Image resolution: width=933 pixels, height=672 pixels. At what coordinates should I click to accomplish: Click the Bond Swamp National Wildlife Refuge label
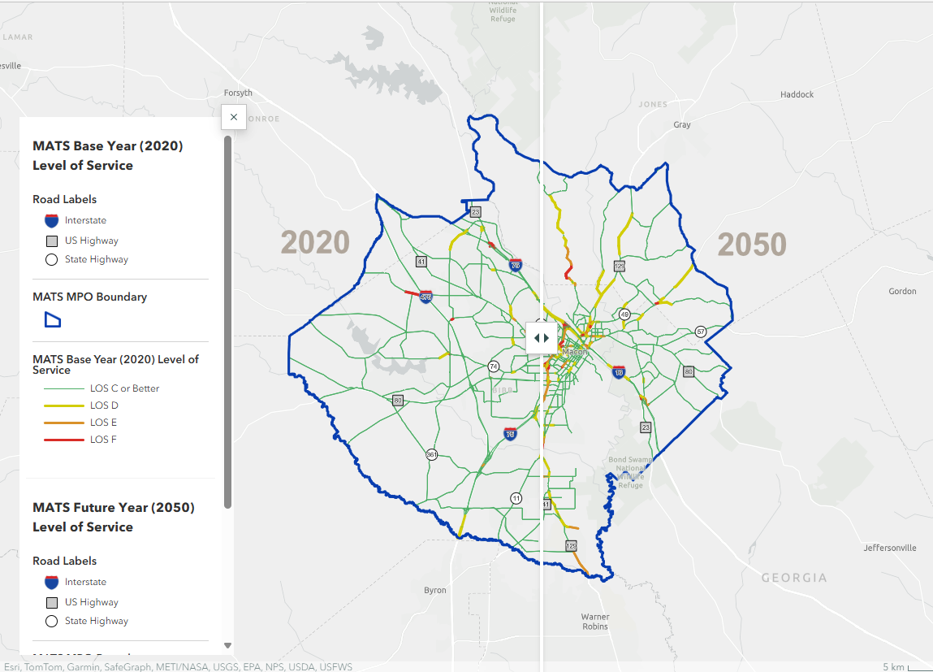point(630,473)
